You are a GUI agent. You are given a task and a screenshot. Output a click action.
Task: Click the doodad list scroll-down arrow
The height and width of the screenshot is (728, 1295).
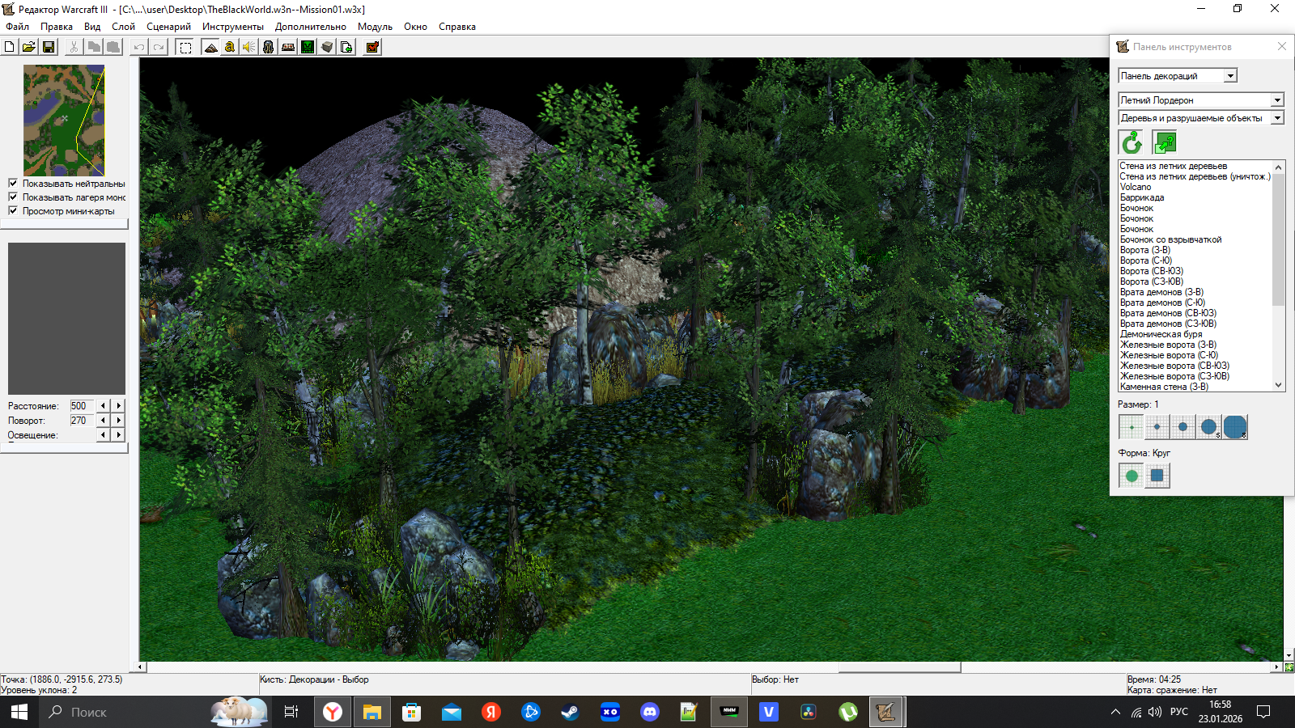coord(1279,385)
